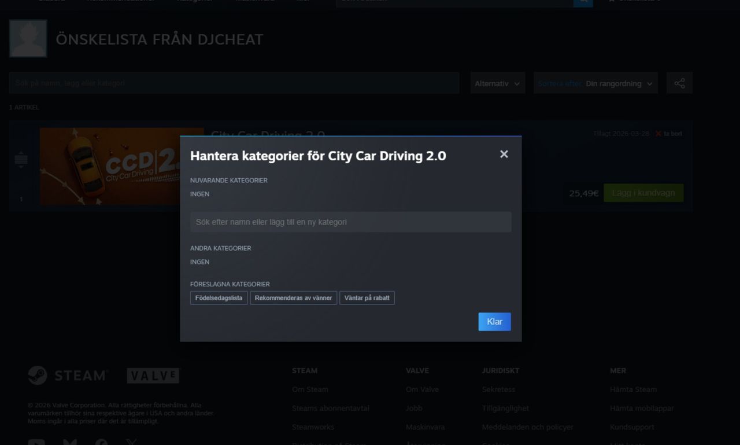
Task: Focus the wishlist name and tag search box
Action: pos(234,83)
